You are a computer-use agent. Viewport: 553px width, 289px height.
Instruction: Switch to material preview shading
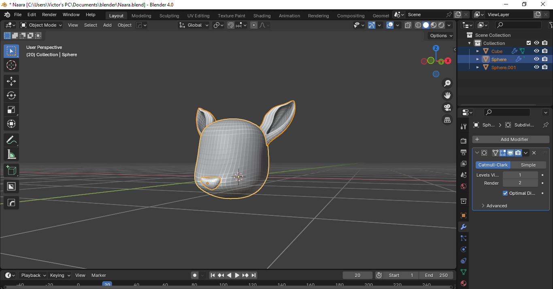pyautogui.click(x=434, y=25)
